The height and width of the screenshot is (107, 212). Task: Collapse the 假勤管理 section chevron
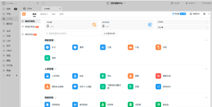click(206, 40)
